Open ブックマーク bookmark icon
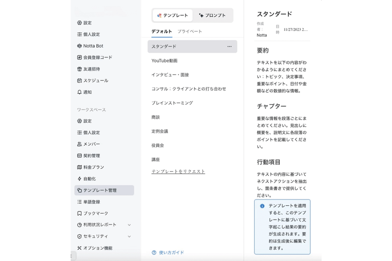This screenshot has height=261, width=392. [x=79, y=213]
